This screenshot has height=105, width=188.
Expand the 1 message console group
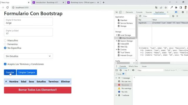[x=116, y=78]
